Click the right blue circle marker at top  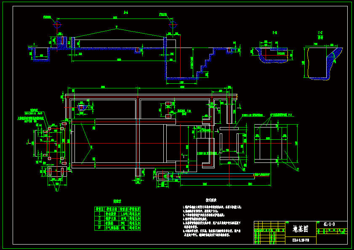(173, 24)
